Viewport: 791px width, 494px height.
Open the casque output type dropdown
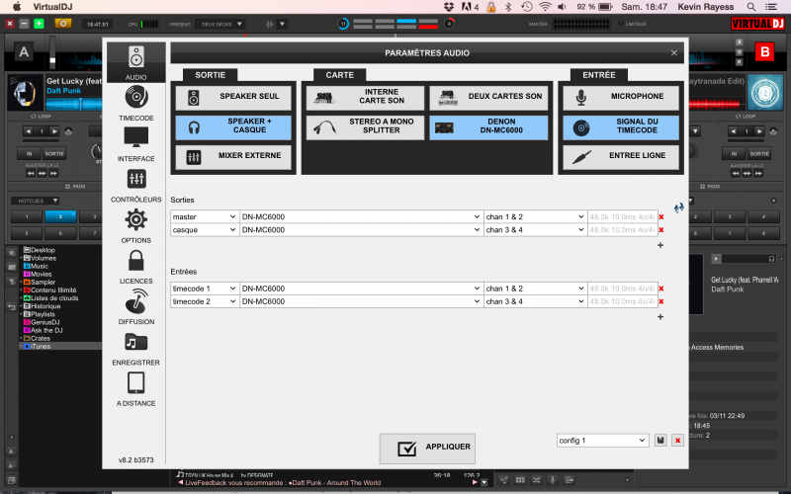(x=205, y=230)
